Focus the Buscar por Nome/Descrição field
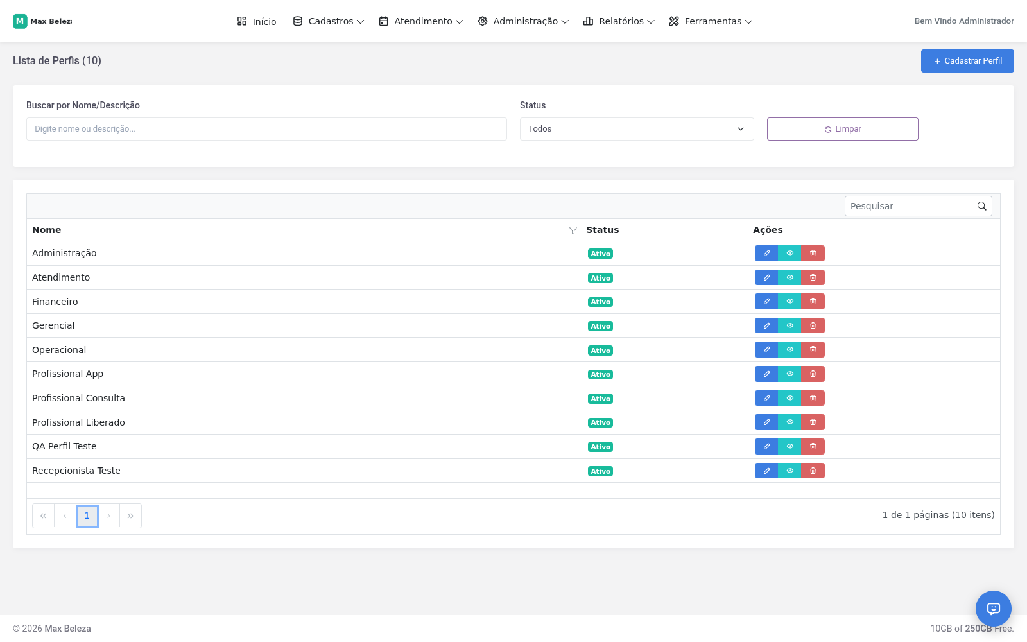This screenshot has width=1027, height=642. tap(266, 129)
